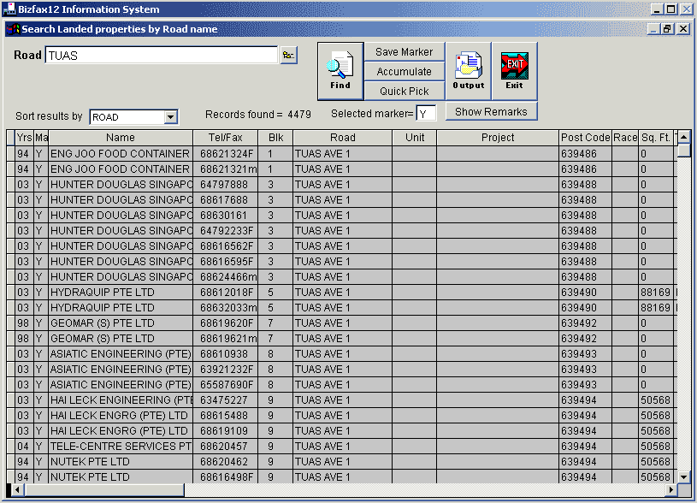
Task: Click the row selector of the 68620457 row
Action: point(10,447)
